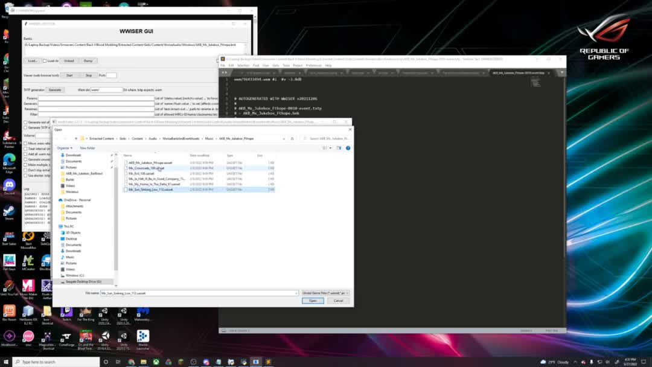The width and height of the screenshot is (652, 367).
Task: Launch the Discord desktop shortcut
Action: pyautogui.click(x=9, y=187)
